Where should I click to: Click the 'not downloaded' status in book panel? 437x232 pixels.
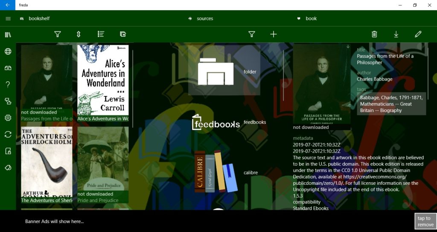311,127
